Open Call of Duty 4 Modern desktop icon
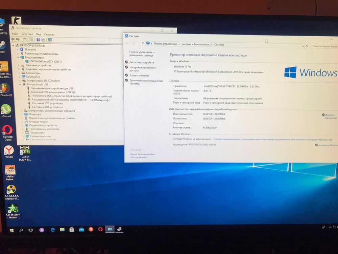This screenshot has height=254, width=338. [13, 211]
